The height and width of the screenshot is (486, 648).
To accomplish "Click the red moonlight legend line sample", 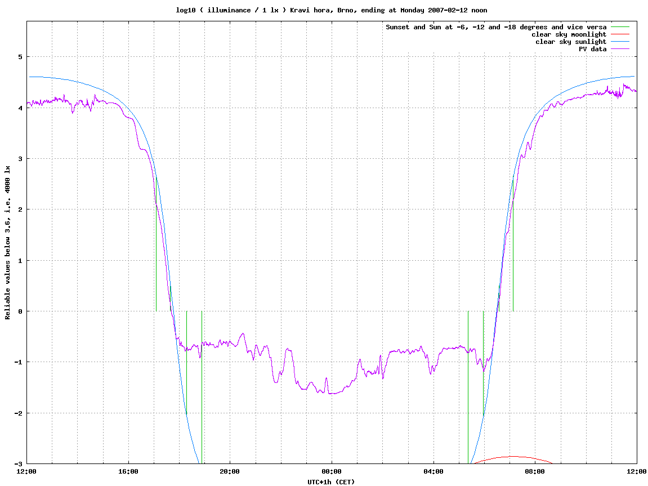I will [x=620, y=34].
